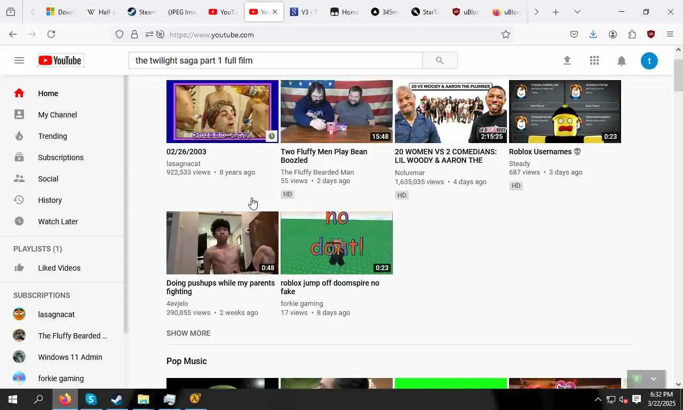Open the browser Downloads arrow icon
The width and height of the screenshot is (683, 410).
point(593,34)
